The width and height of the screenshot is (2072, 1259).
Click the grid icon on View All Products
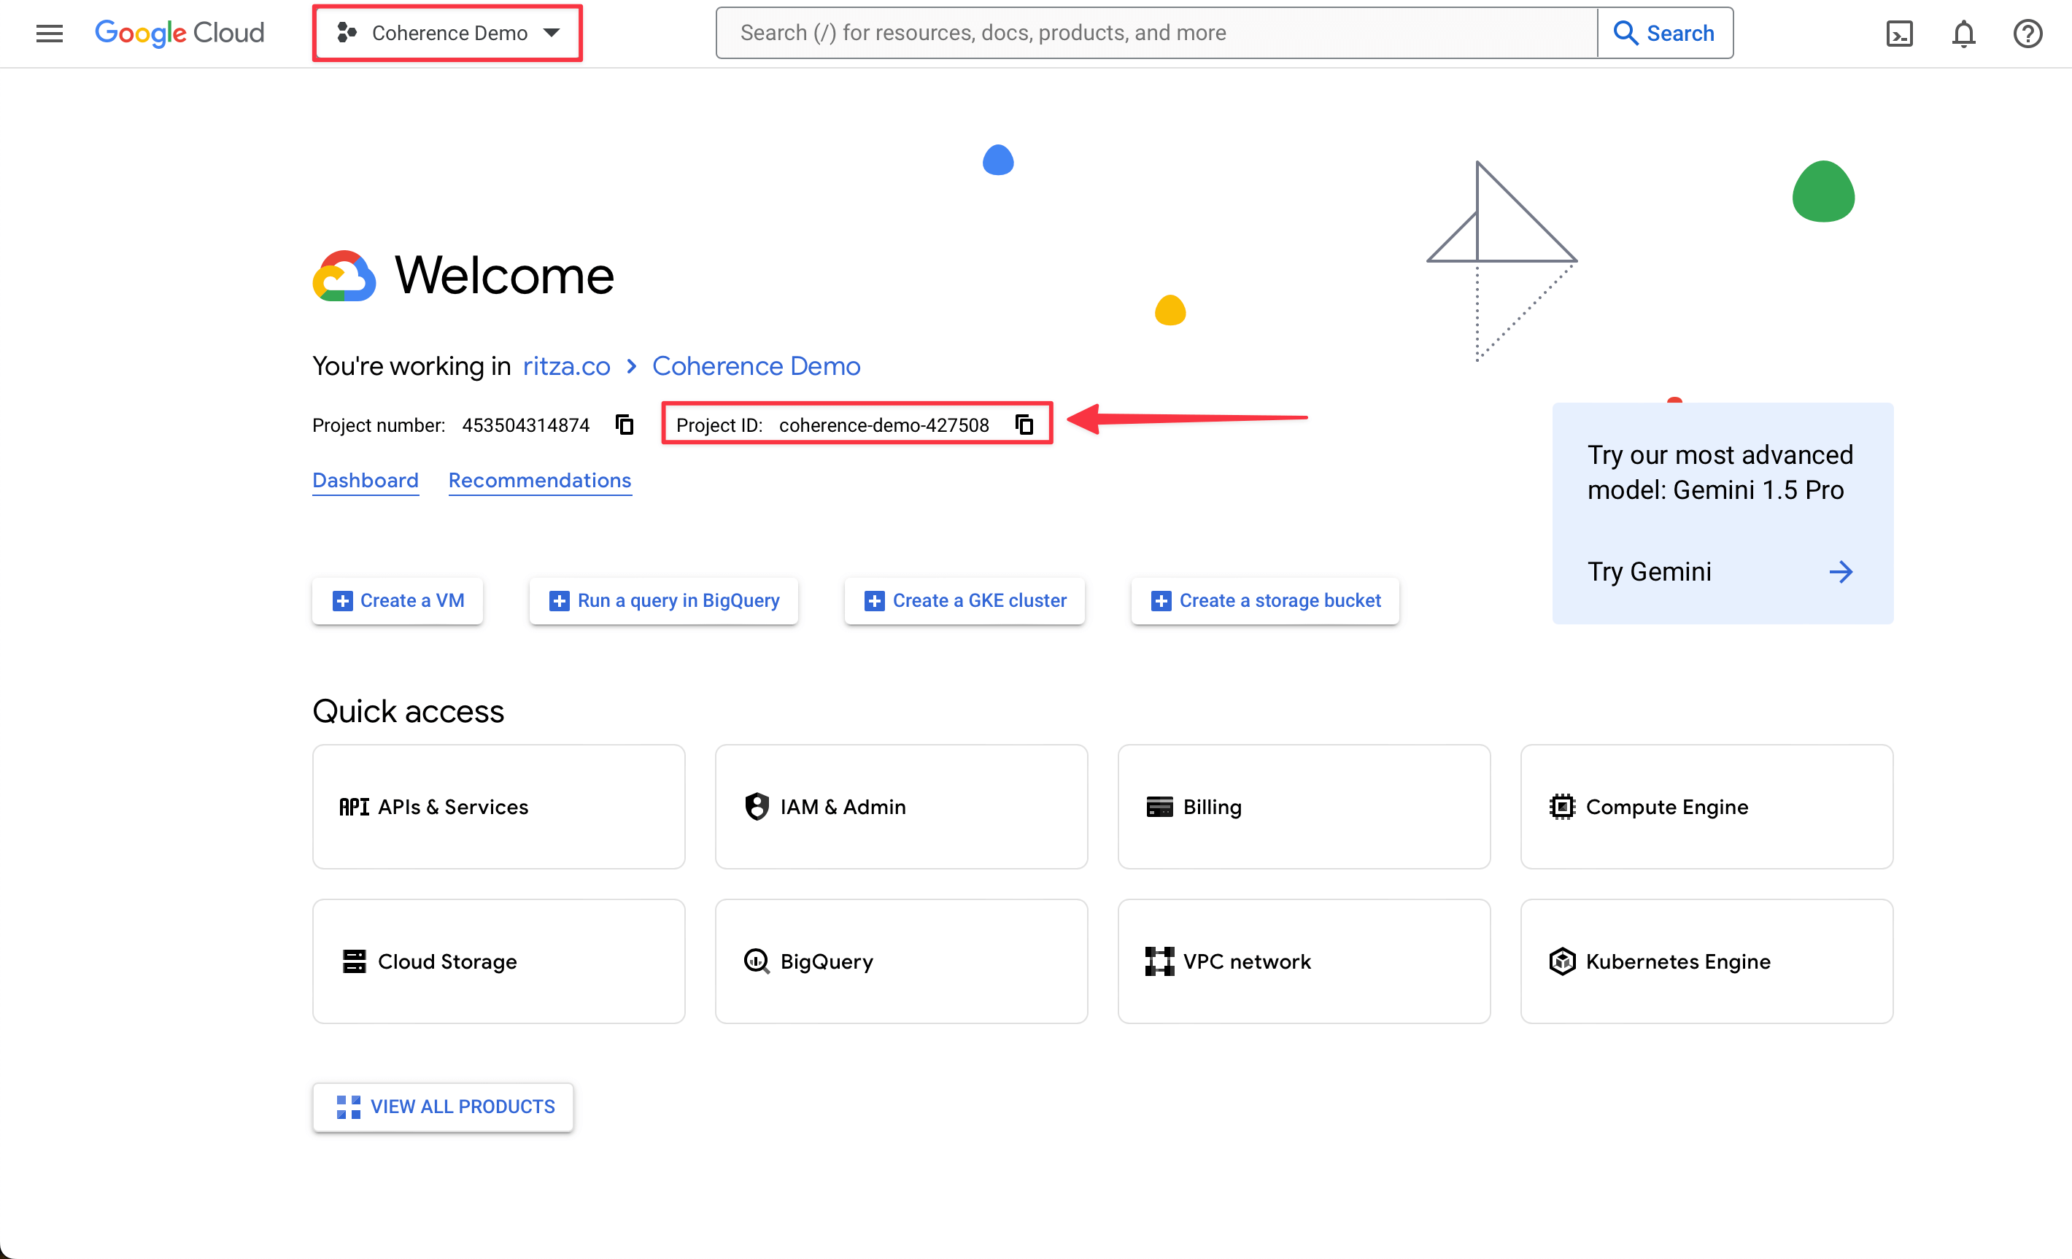point(348,1107)
